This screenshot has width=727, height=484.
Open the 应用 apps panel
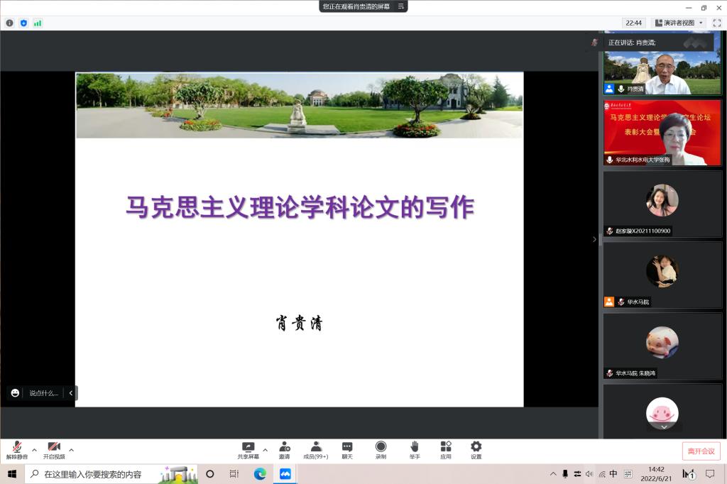pyautogui.click(x=445, y=449)
